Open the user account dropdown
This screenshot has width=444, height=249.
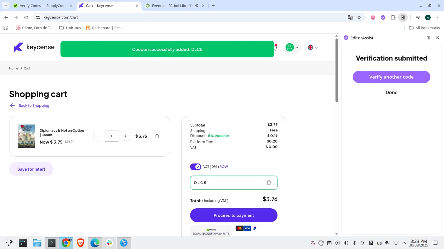tap(292, 47)
